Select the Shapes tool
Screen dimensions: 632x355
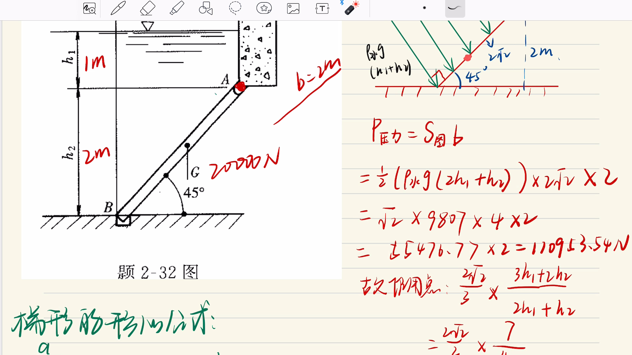click(x=206, y=8)
